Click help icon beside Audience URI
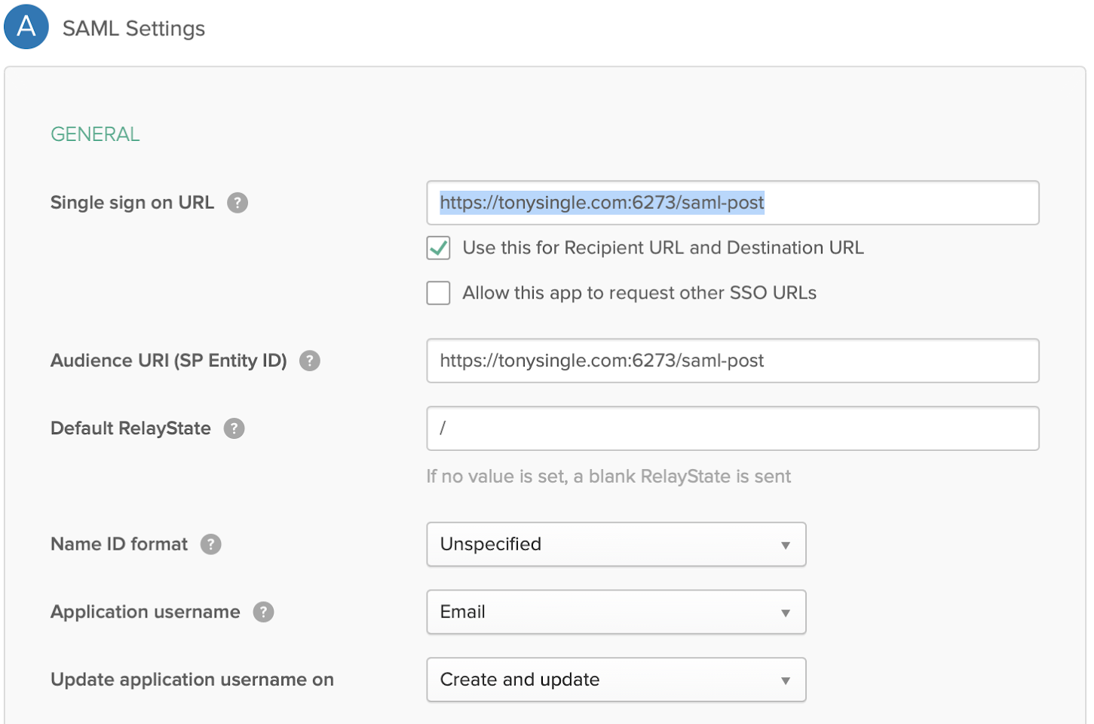The height and width of the screenshot is (724, 1094). click(x=310, y=361)
